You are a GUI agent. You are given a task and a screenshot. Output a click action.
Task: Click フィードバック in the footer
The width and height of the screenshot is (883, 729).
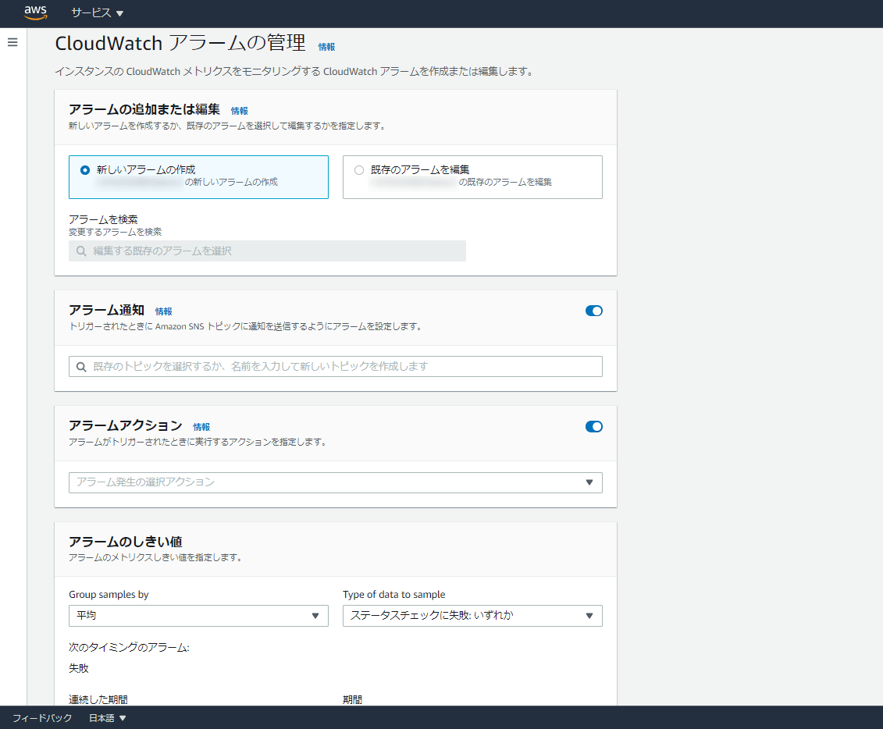(42, 718)
